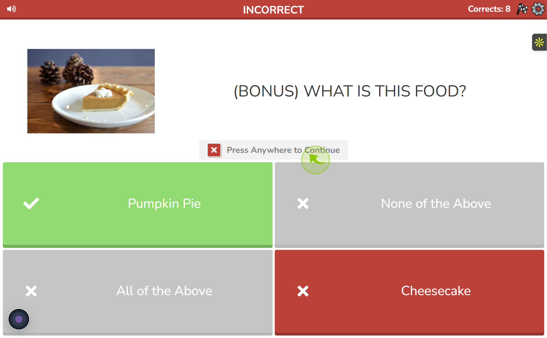
Task: Click the checkered race flag icon
Action: click(522, 9)
